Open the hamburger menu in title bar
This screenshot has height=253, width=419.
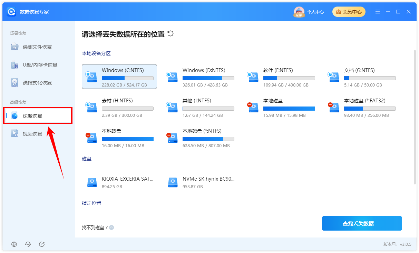(x=378, y=12)
